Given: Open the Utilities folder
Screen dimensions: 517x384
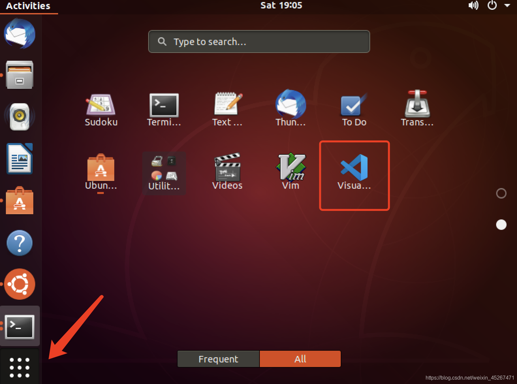Looking at the screenshot, I should [164, 173].
